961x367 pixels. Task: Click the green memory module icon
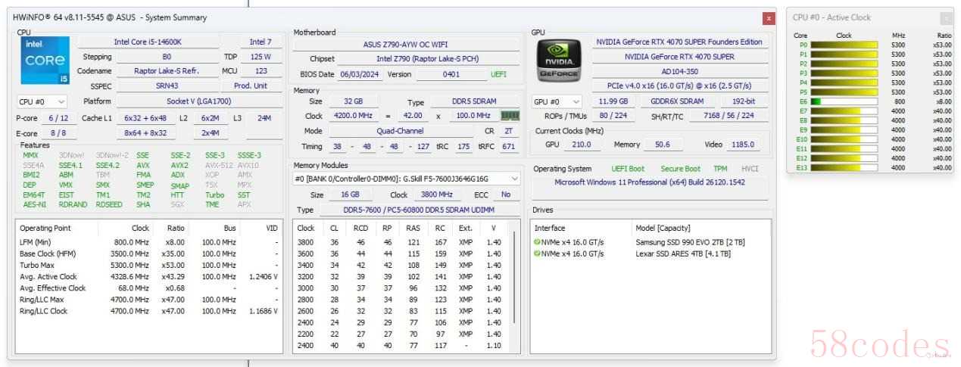(x=510, y=116)
